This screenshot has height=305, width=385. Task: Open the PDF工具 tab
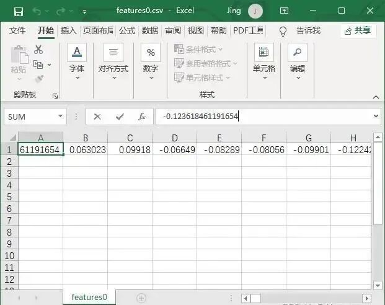click(x=248, y=31)
